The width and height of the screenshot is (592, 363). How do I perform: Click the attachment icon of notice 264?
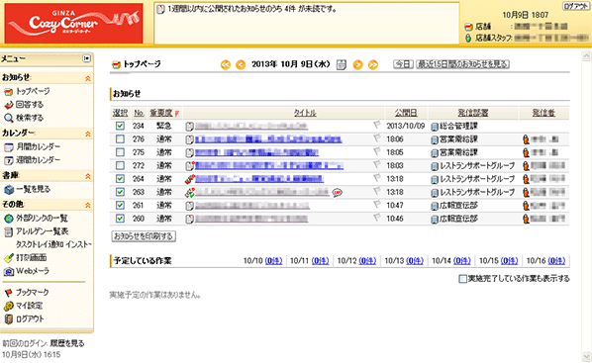click(x=190, y=179)
